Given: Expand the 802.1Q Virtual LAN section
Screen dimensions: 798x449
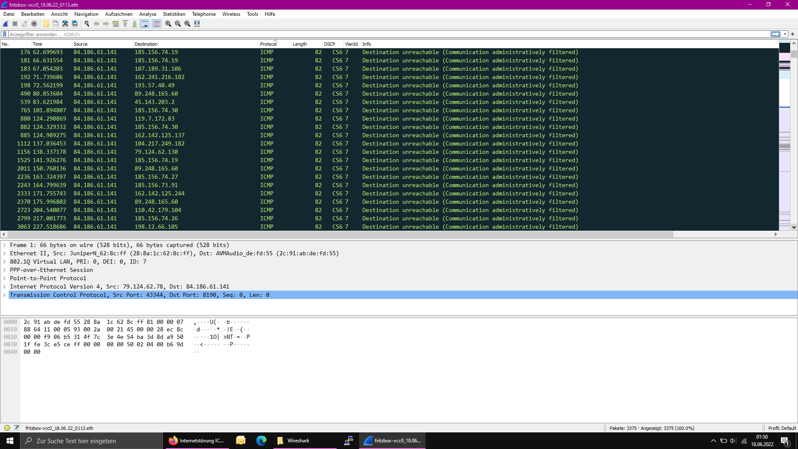Looking at the screenshot, I should (5, 262).
